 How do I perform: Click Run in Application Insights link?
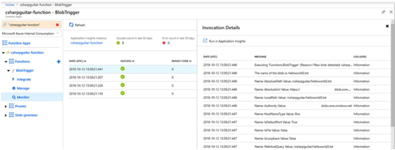pos(227,41)
